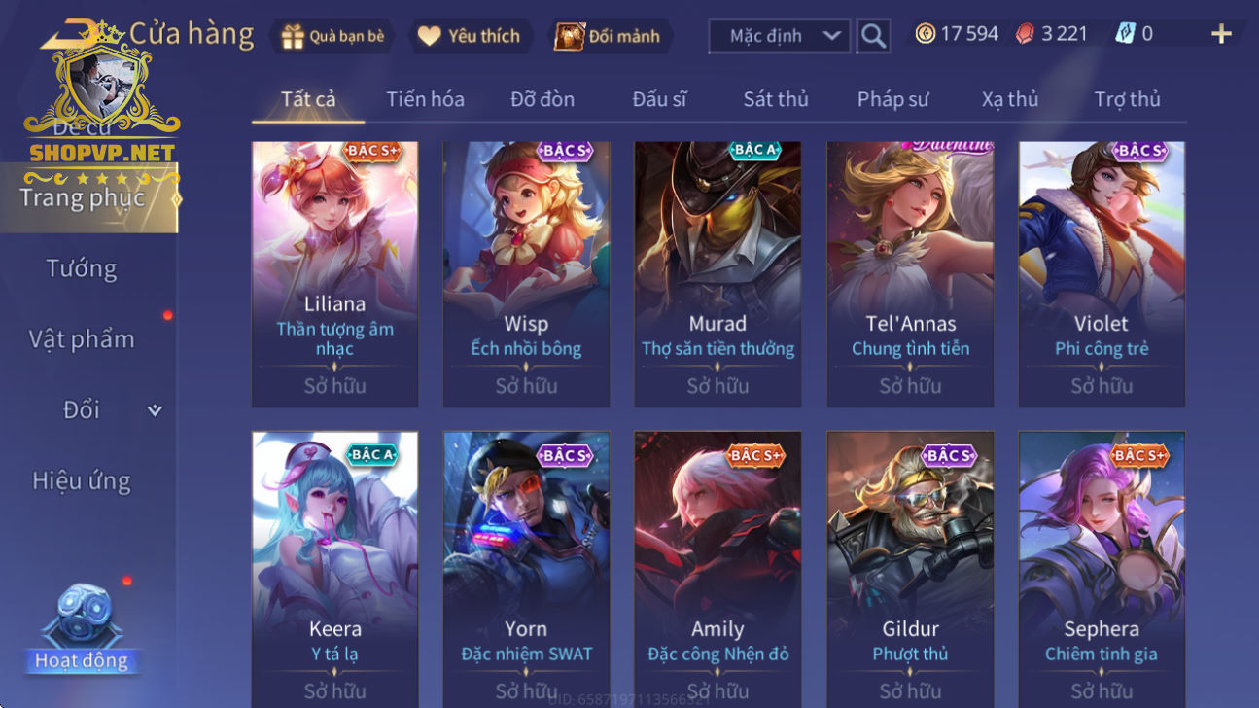This screenshot has width=1259, height=708.
Task: Switch to the Sát thủ tab
Action: pos(776,99)
